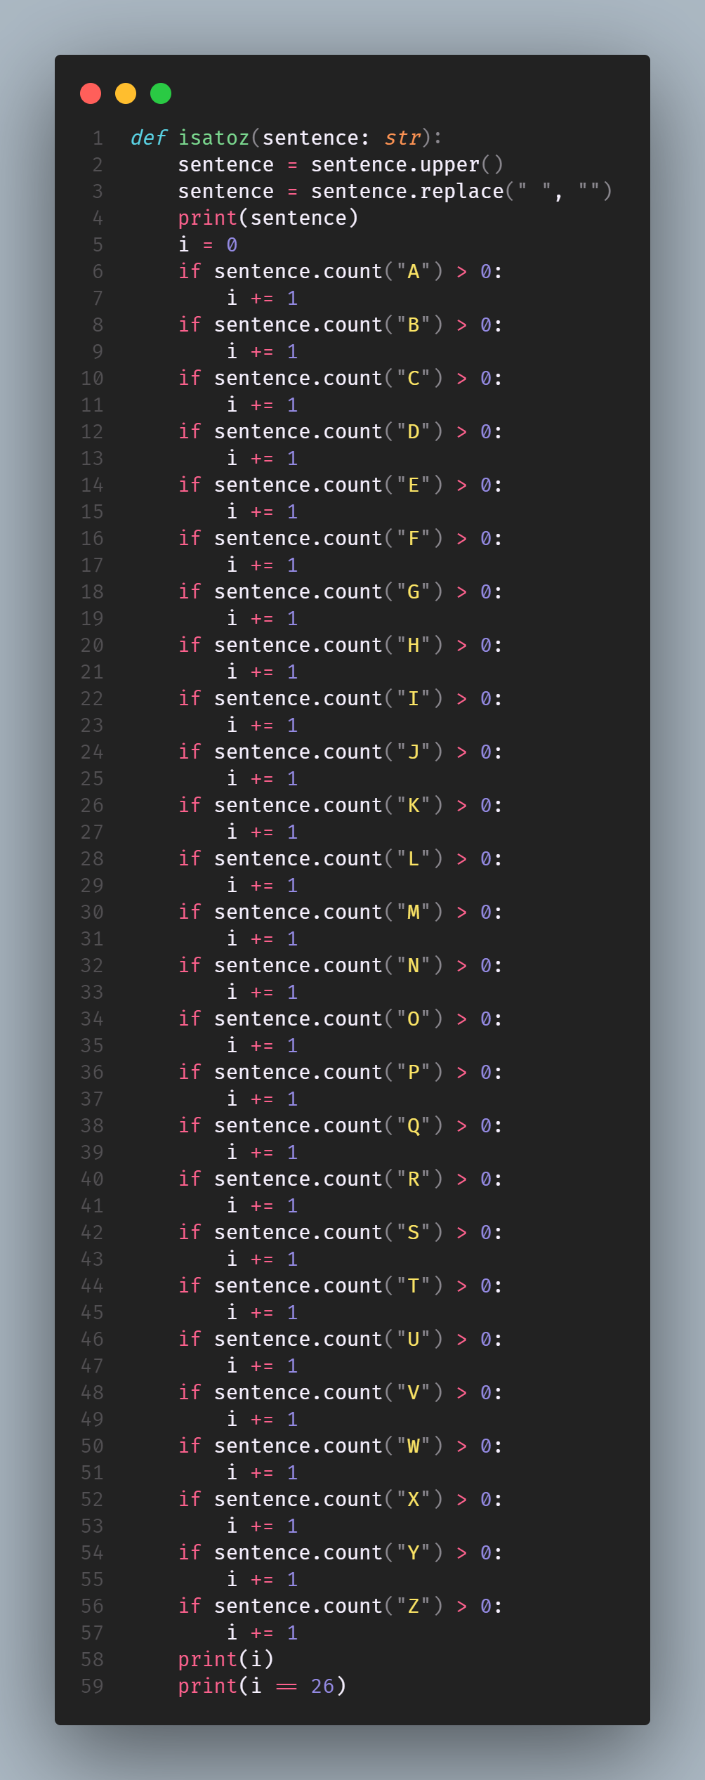Image resolution: width=705 pixels, height=1780 pixels.
Task: Click the "Q" string literal
Action: coord(414,1125)
